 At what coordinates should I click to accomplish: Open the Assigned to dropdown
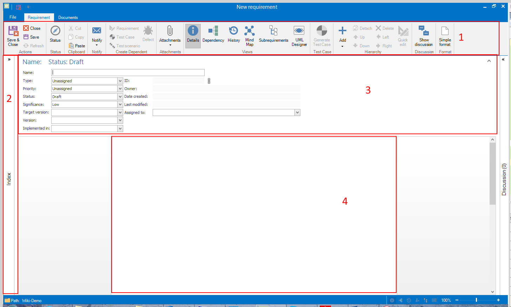click(x=297, y=112)
